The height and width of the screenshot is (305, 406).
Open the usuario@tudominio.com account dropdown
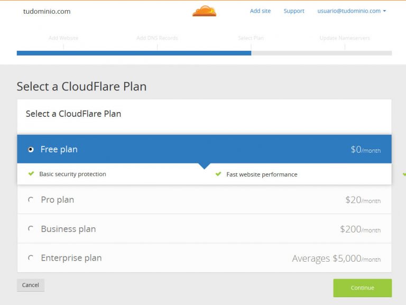pyautogui.click(x=352, y=11)
